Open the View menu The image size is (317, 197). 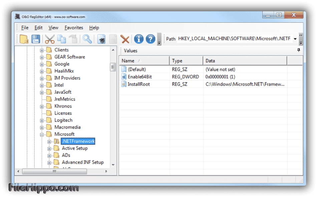point(53,28)
